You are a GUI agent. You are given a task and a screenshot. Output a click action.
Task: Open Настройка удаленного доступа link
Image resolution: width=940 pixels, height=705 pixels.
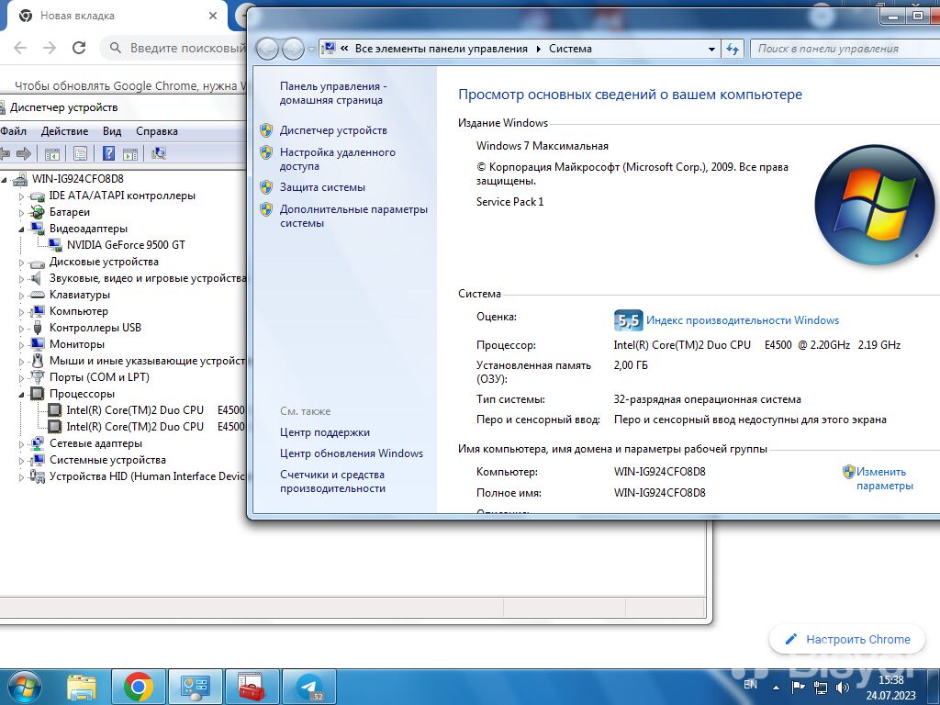point(338,160)
